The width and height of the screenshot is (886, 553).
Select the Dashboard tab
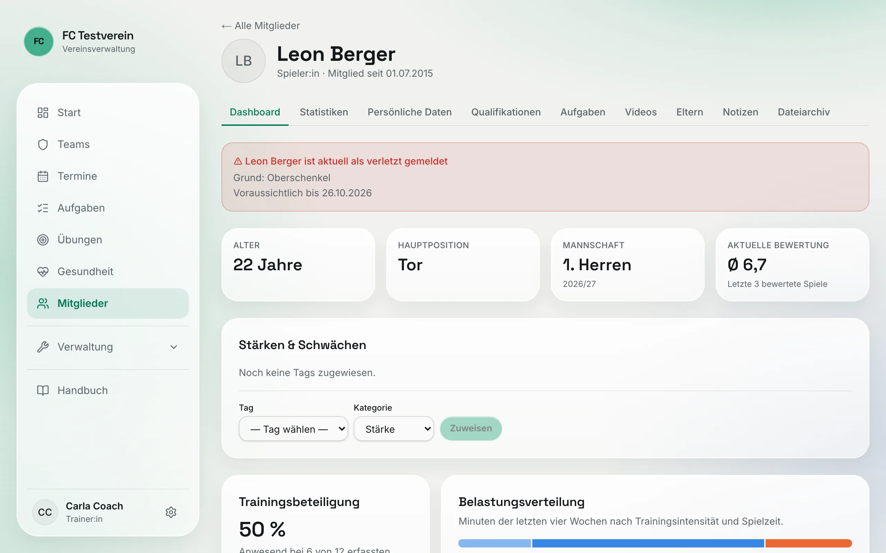click(255, 112)
